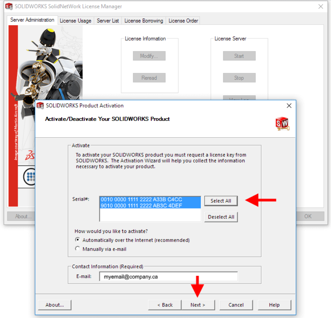Close the Product Activation dialog
The image size is (331, 318).
pyautogui.click(x=289, y=105)
